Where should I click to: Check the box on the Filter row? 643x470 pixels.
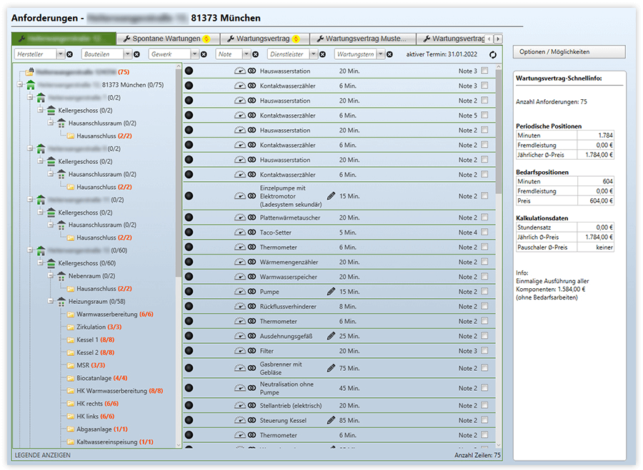click(485, 351)
